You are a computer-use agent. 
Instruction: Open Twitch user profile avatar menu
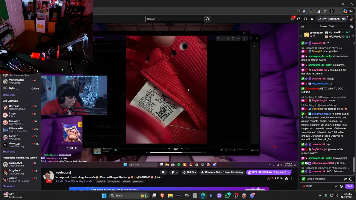pyautogui.click(x=352, y=19)
